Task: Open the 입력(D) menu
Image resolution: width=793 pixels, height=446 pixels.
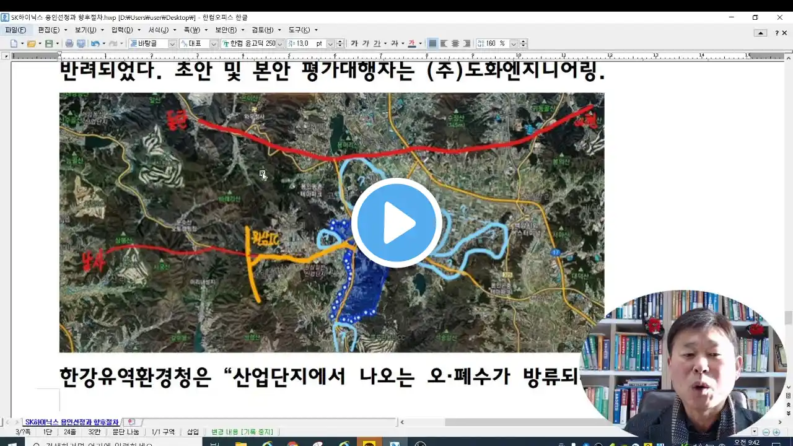Action: 122,30
